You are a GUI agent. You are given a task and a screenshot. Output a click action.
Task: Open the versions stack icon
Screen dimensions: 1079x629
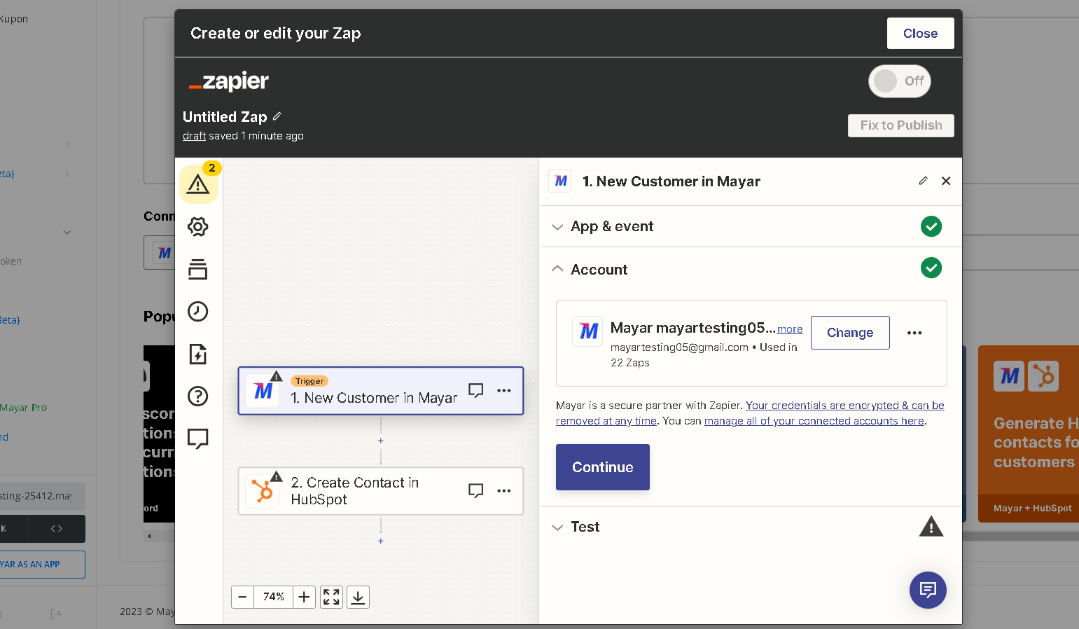pyautogui.click(x=198, y=269)
